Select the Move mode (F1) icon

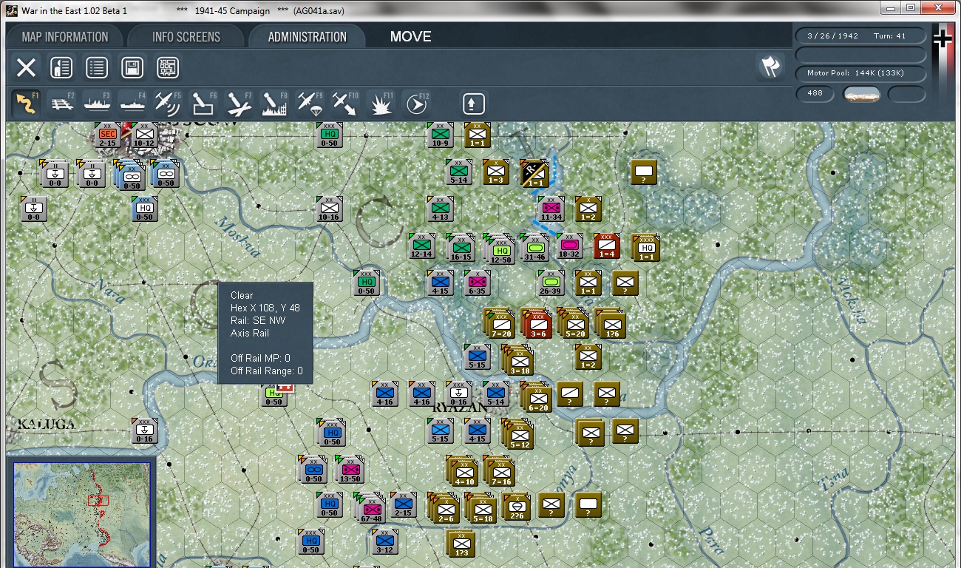pyautogui.click(x=26, y=104)
